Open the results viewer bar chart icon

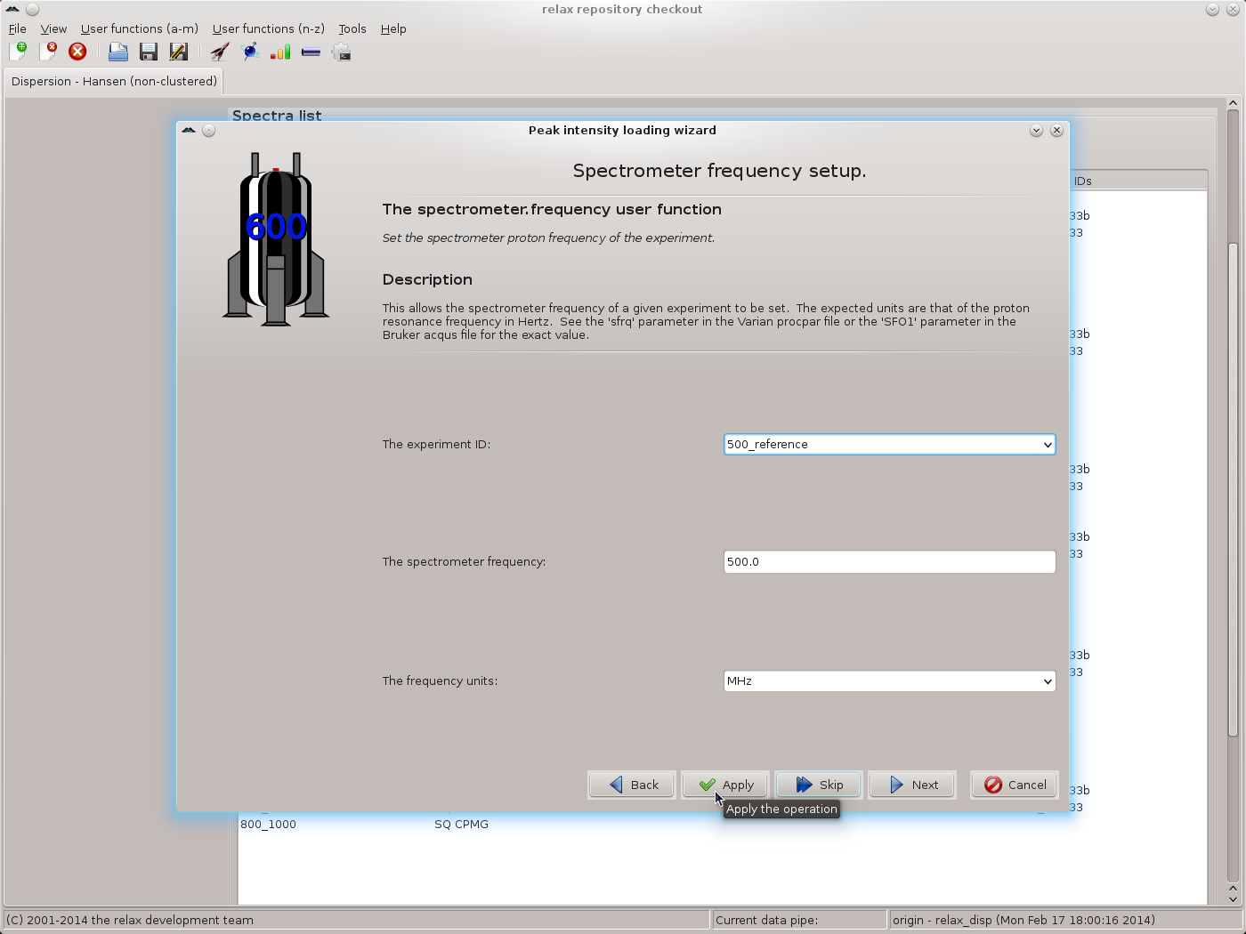(280, 52)
